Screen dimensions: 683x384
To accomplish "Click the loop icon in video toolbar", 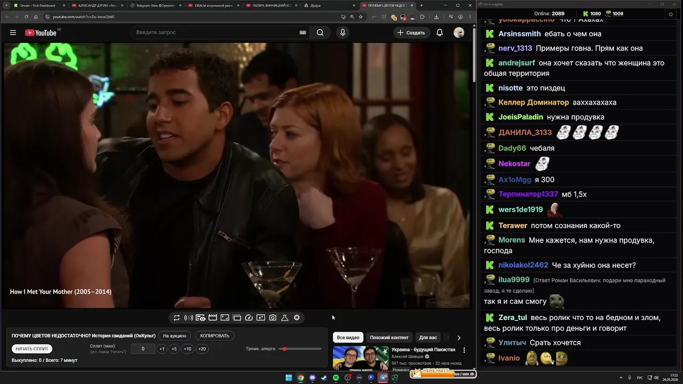I will pyautogui.click(x=177, y=317).
